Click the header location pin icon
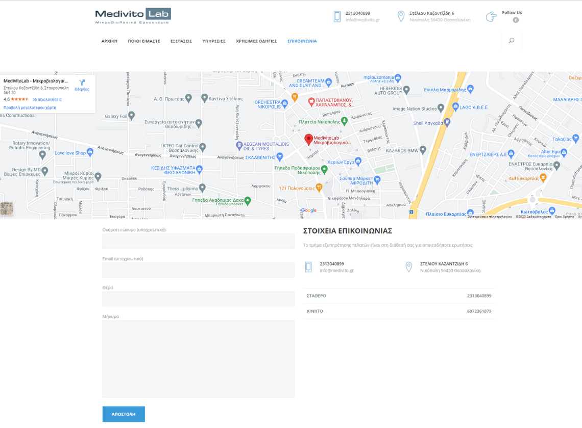This screenshot has width=582, height=428. point(401,16)
